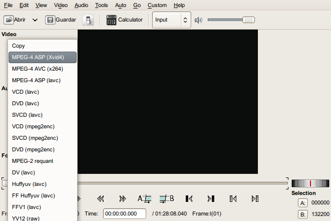Click the double-right-arrow next keyframe button

[122, 198]
